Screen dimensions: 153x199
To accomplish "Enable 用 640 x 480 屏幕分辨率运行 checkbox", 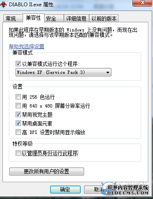I will (18, 106).
